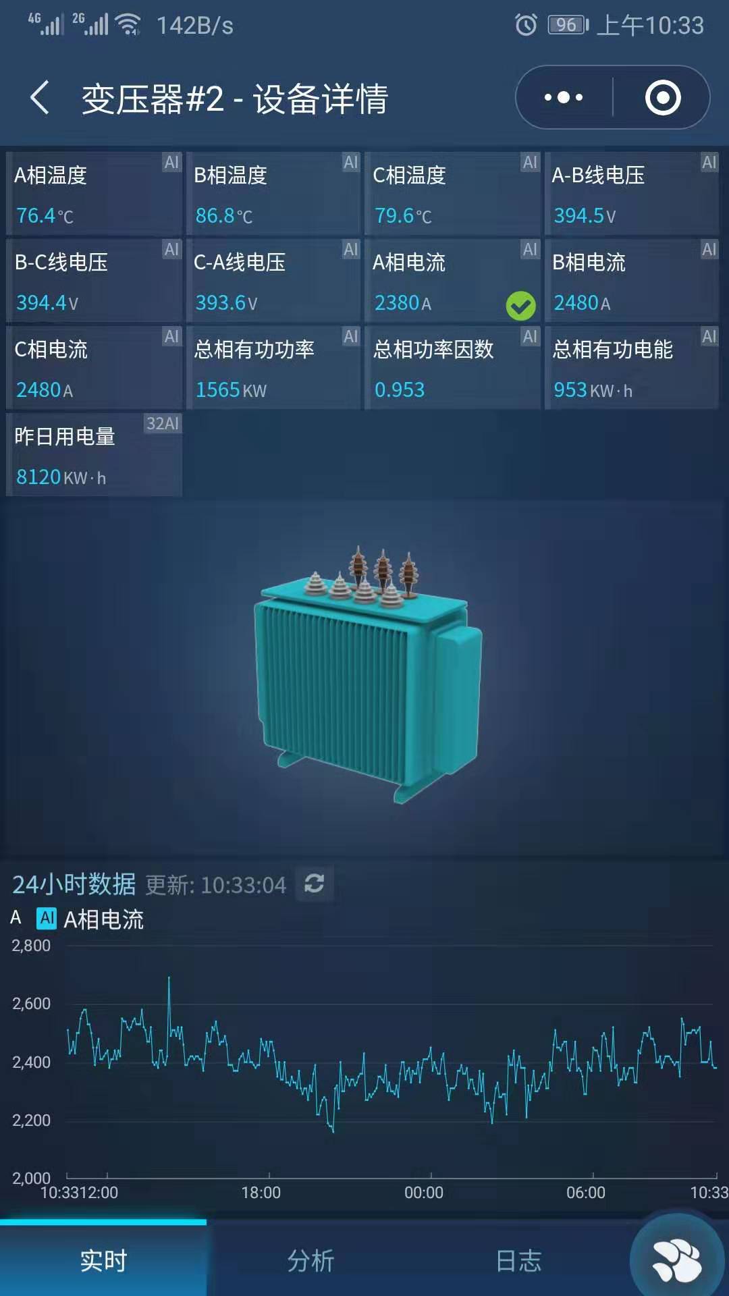Refresh the 24小时数据 chart
Image resolution: width=729 pixels, height=1296 pixels.
(x=315, y=884)
